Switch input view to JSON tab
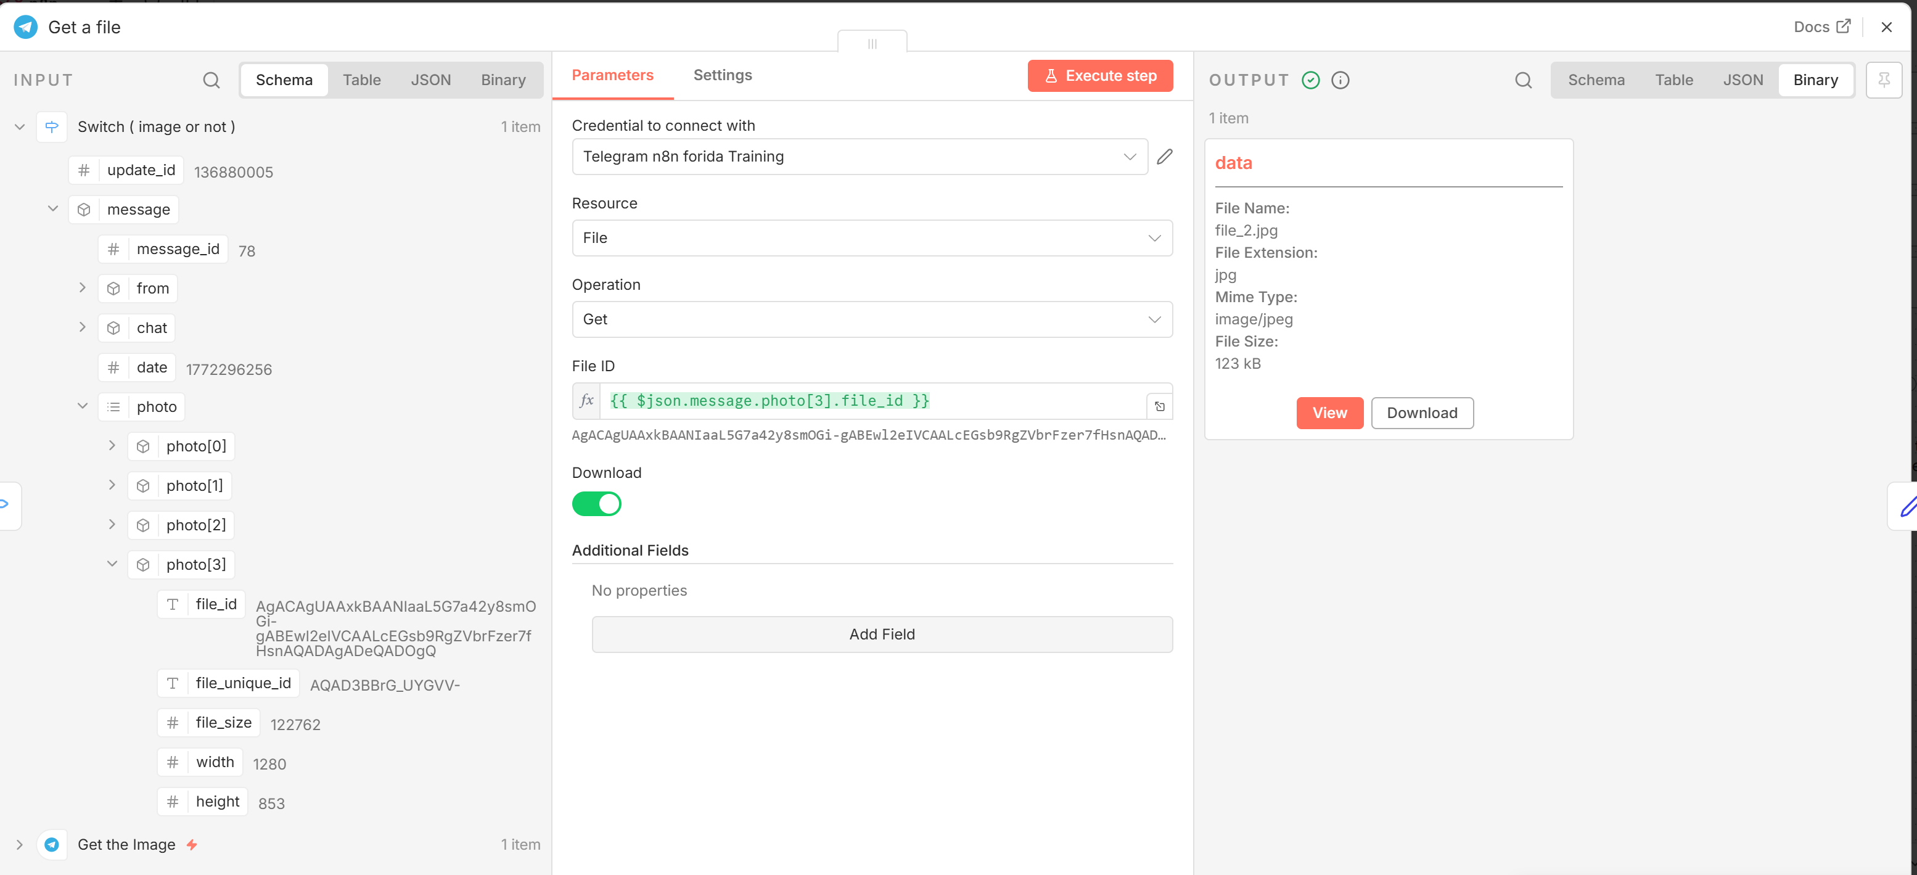 pos(430,80)
